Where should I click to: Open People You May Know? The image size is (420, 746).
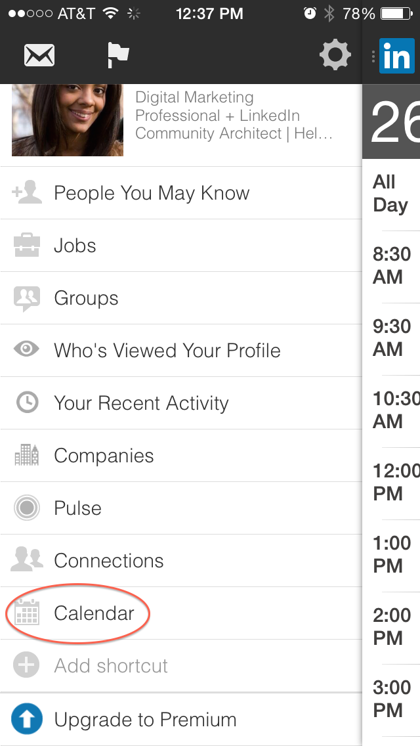coord(152,193)
